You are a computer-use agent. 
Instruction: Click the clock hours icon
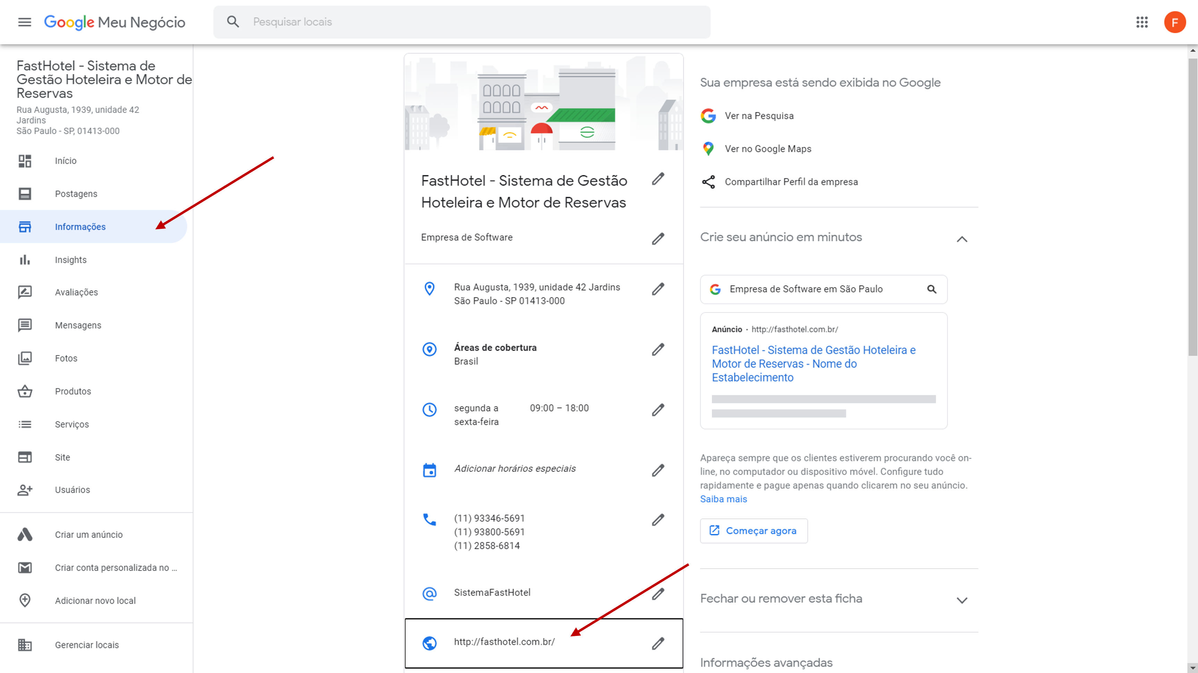coord(429,409)
